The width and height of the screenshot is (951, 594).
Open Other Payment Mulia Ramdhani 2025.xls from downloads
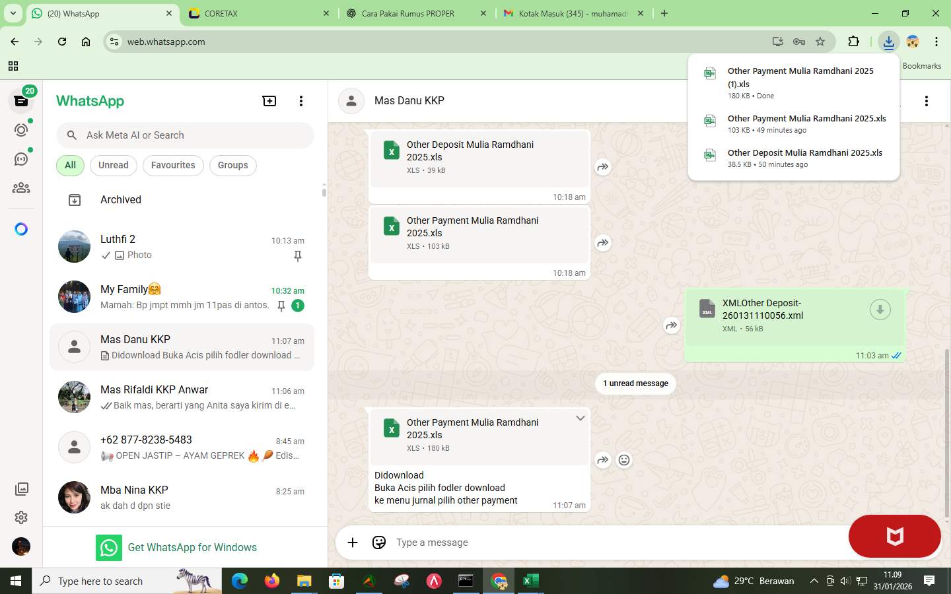(x=806, y=124)
